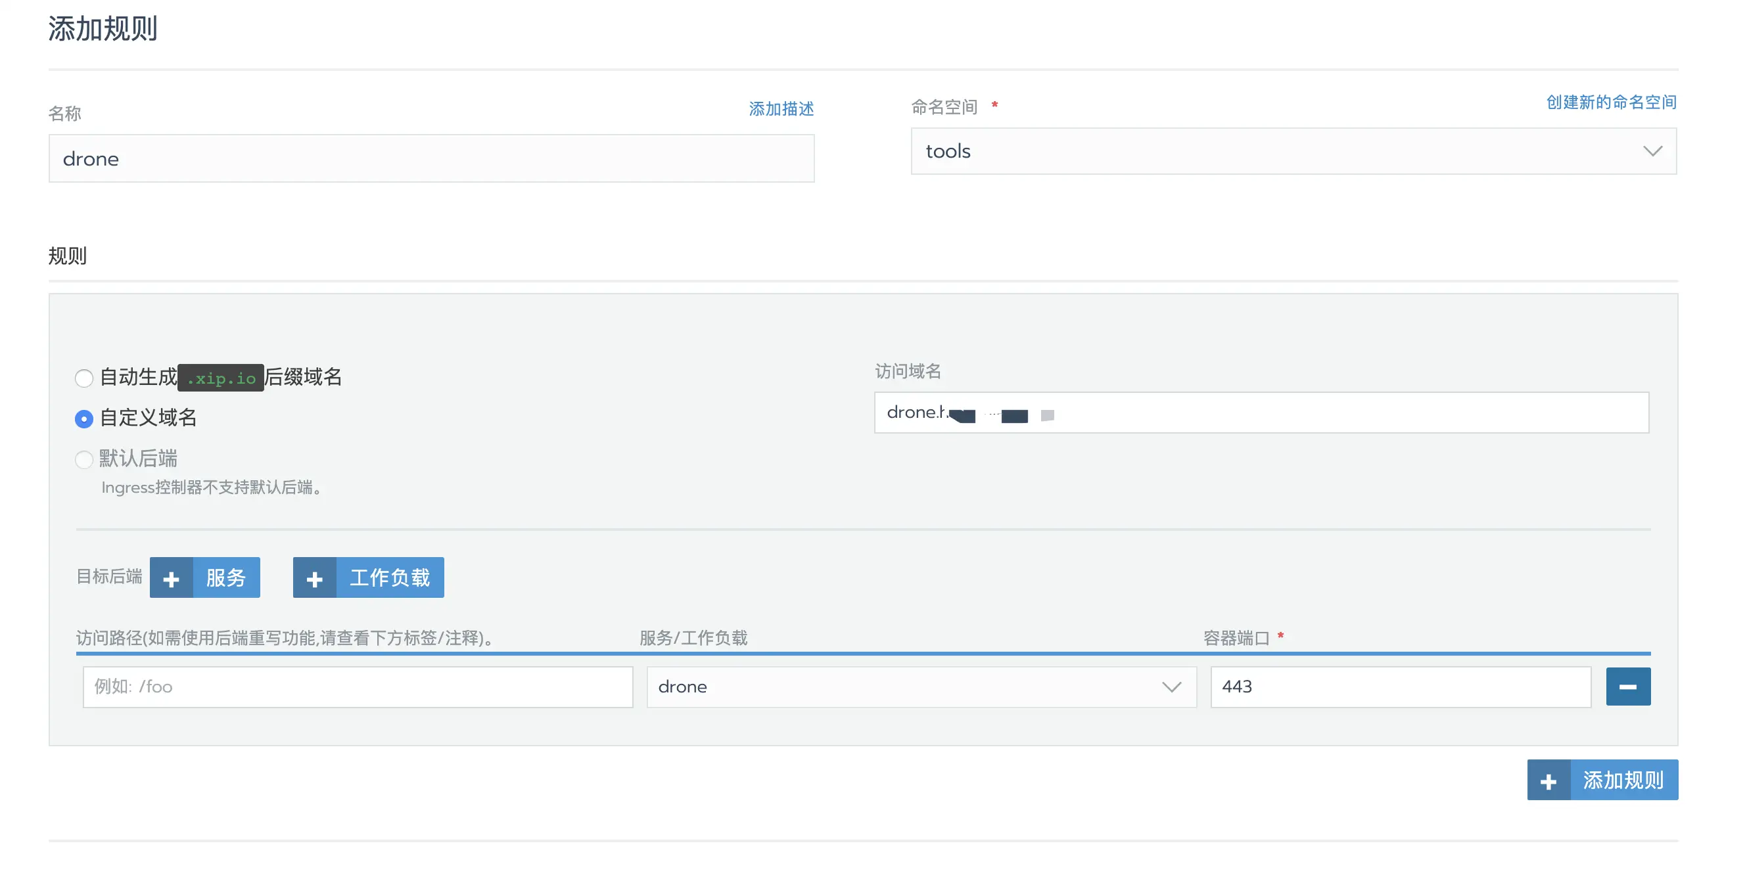1747x879 pixels.
Task: Click 添加描述 link
Action: 781,109
